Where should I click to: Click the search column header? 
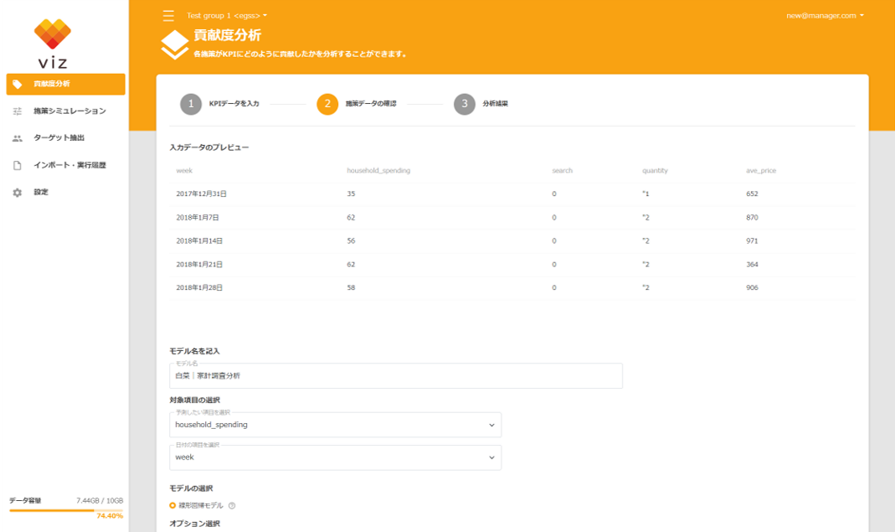pos(563,171)
